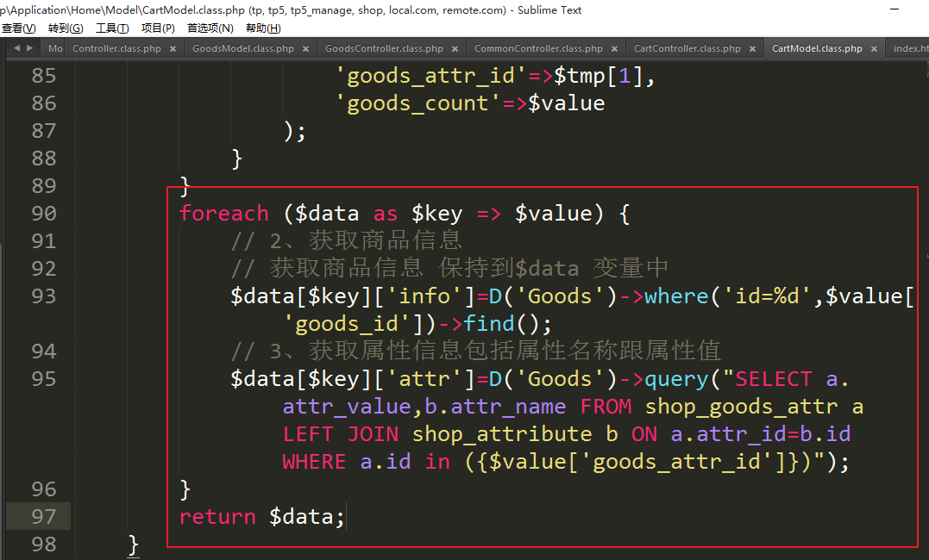This screenshot has width=929, height=560.
Task: Switch to the partially visible index.ht tab
Action: pos(910,49)
